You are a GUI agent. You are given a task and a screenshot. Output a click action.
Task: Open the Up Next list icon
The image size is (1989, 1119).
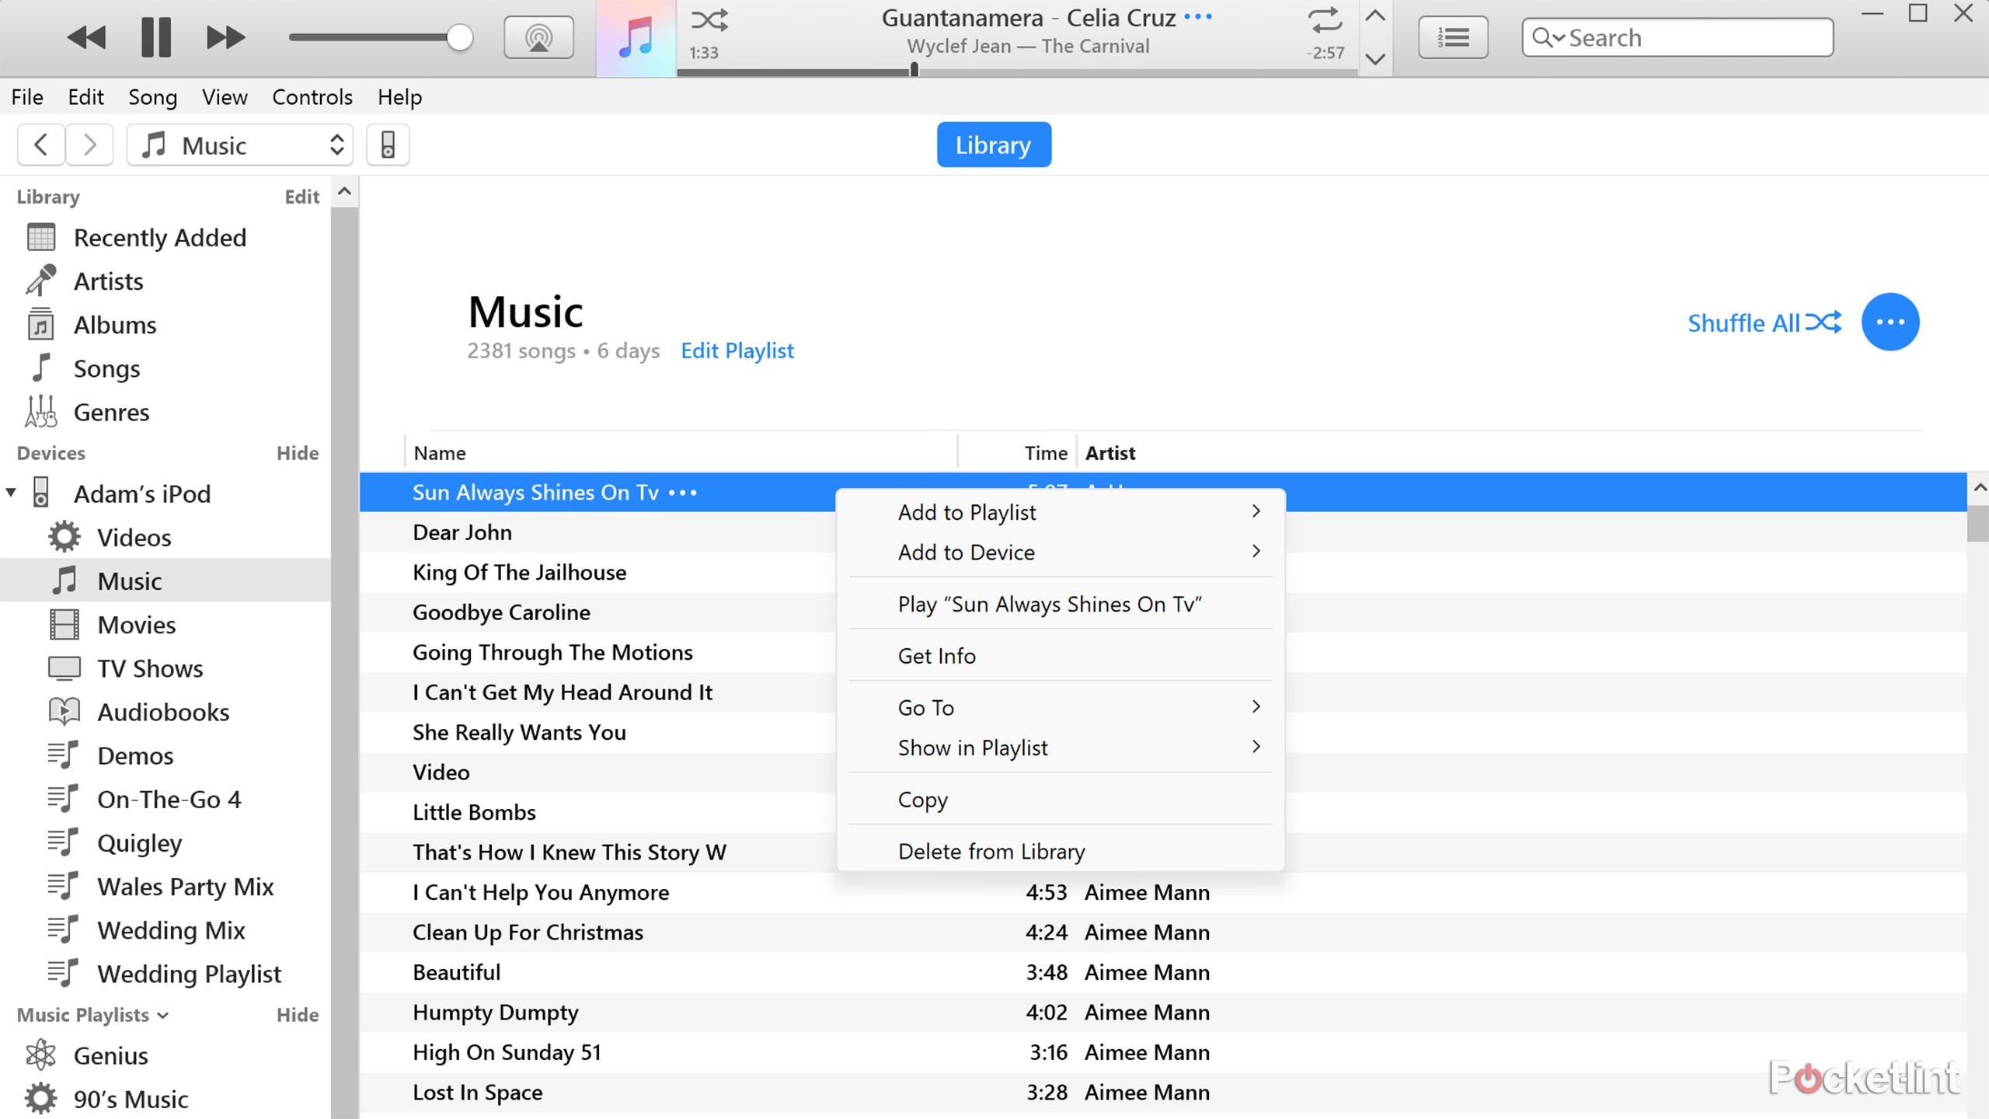coord(1453,37)
